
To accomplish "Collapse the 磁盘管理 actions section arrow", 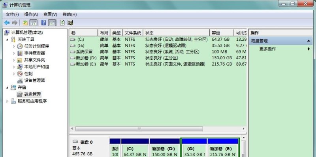I will coord(308,41).
